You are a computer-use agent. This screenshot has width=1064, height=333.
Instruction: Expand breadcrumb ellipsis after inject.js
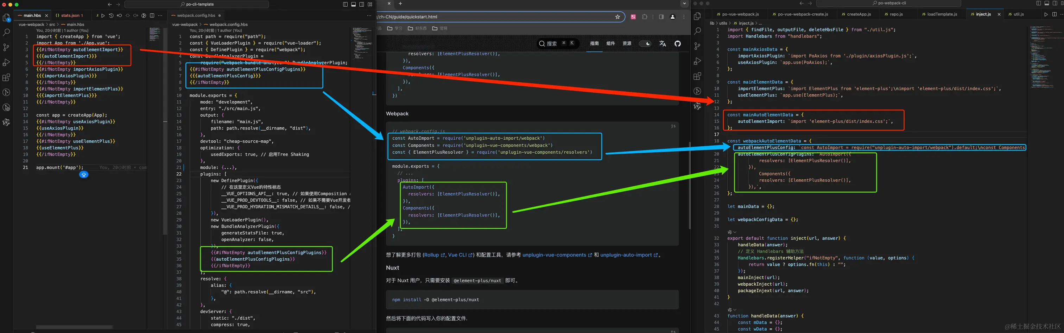tap(760, 24)
